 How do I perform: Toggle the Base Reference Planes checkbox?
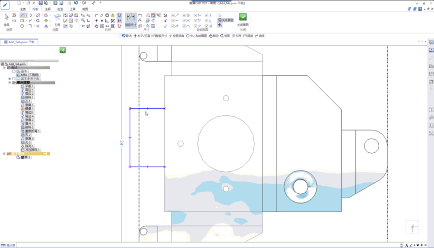tap(14, 79)
